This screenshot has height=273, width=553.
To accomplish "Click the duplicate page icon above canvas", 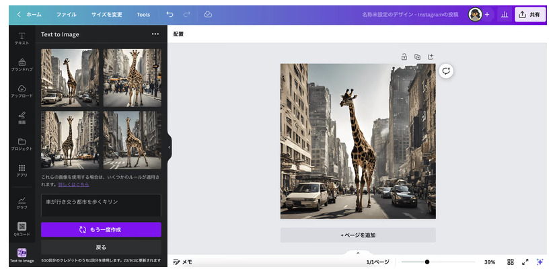I will click(x=417, y=56).
